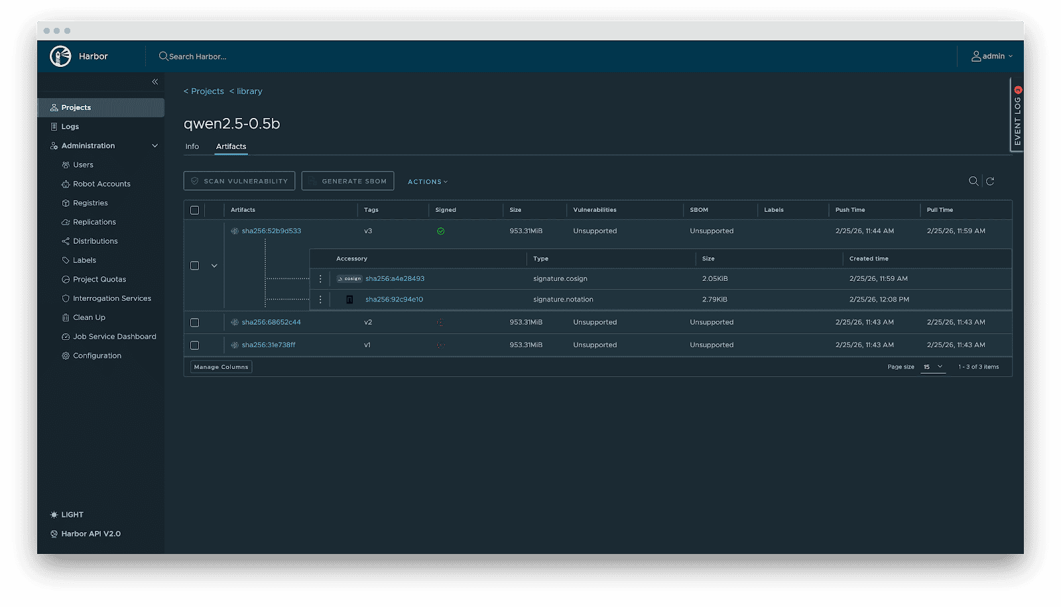
Task: Open kebab menu for the notation signature accessory
Action: coord(321,299)
